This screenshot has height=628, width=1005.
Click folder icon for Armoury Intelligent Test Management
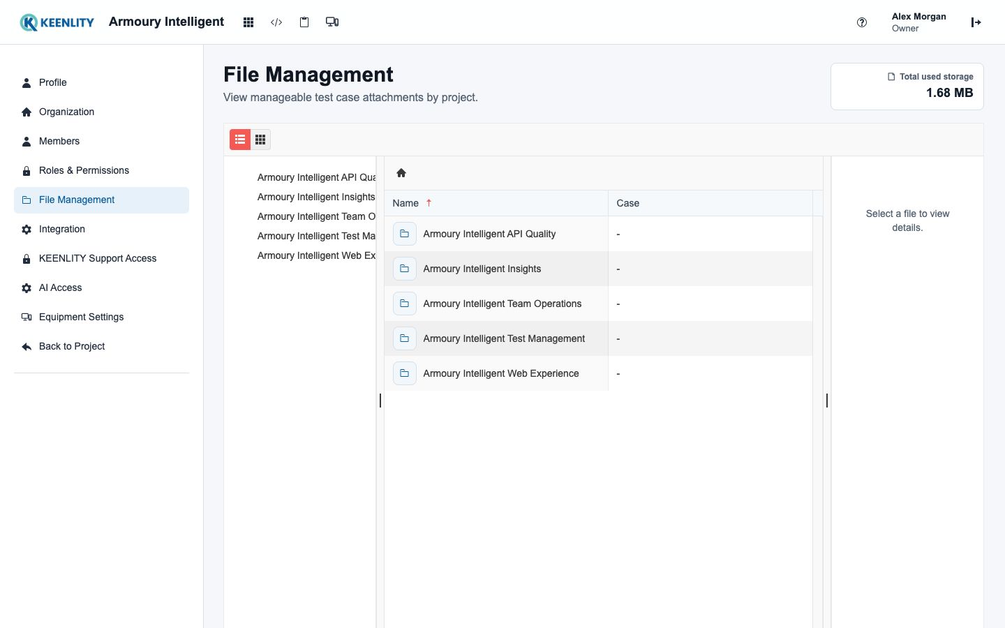pyautogui.click(x=405, y=338)
